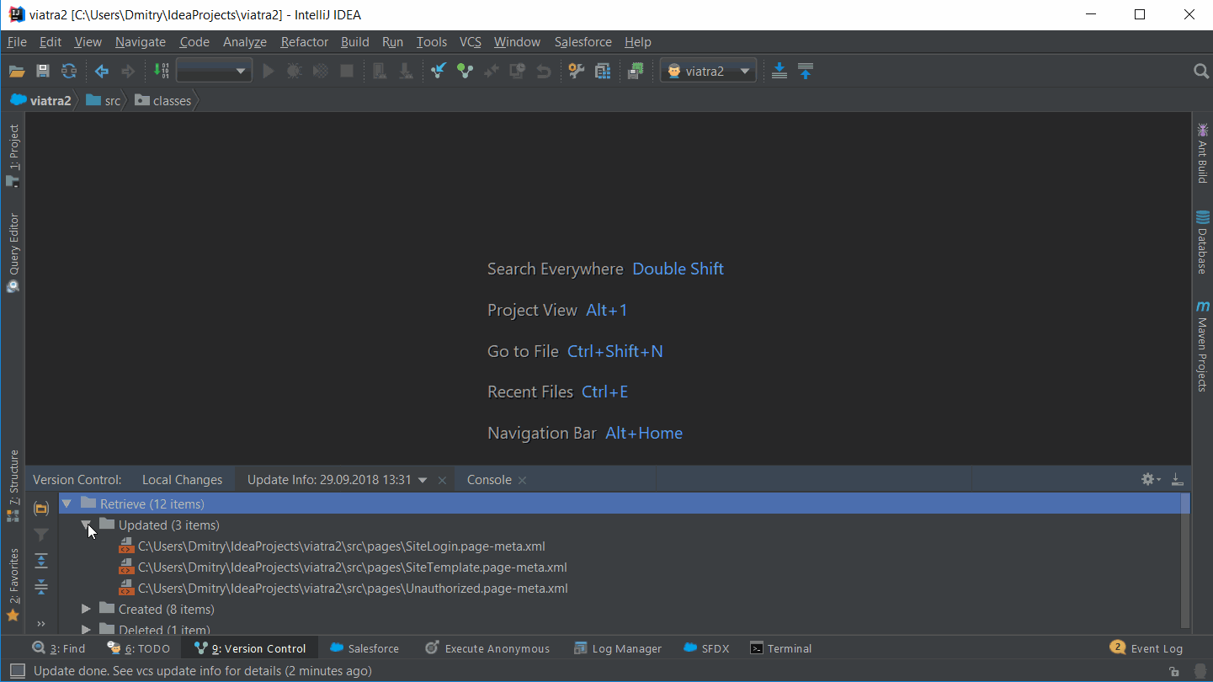The width and height of the screenshot is (1213, 682).
Task: Collapse the Retrieve (12 items) node
Action: coord(67,504)
